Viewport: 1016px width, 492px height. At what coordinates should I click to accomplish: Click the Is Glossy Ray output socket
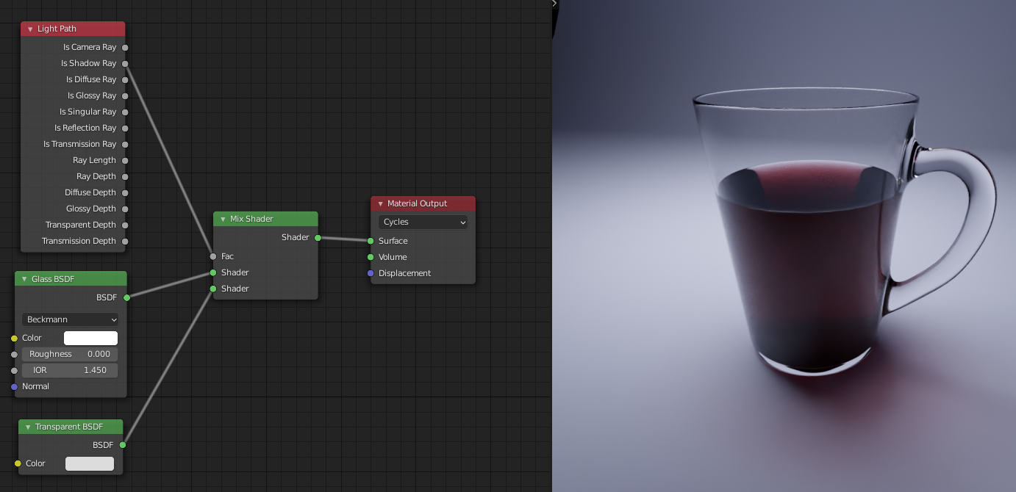pos(125,96)
